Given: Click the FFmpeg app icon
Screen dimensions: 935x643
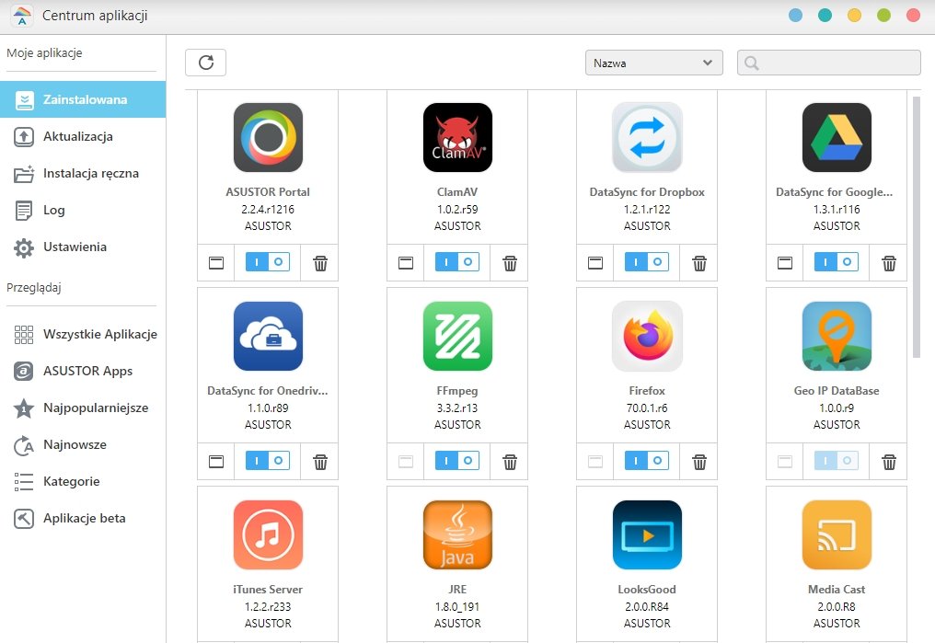Looking at the screenshot, I should (x=457, y=336).
